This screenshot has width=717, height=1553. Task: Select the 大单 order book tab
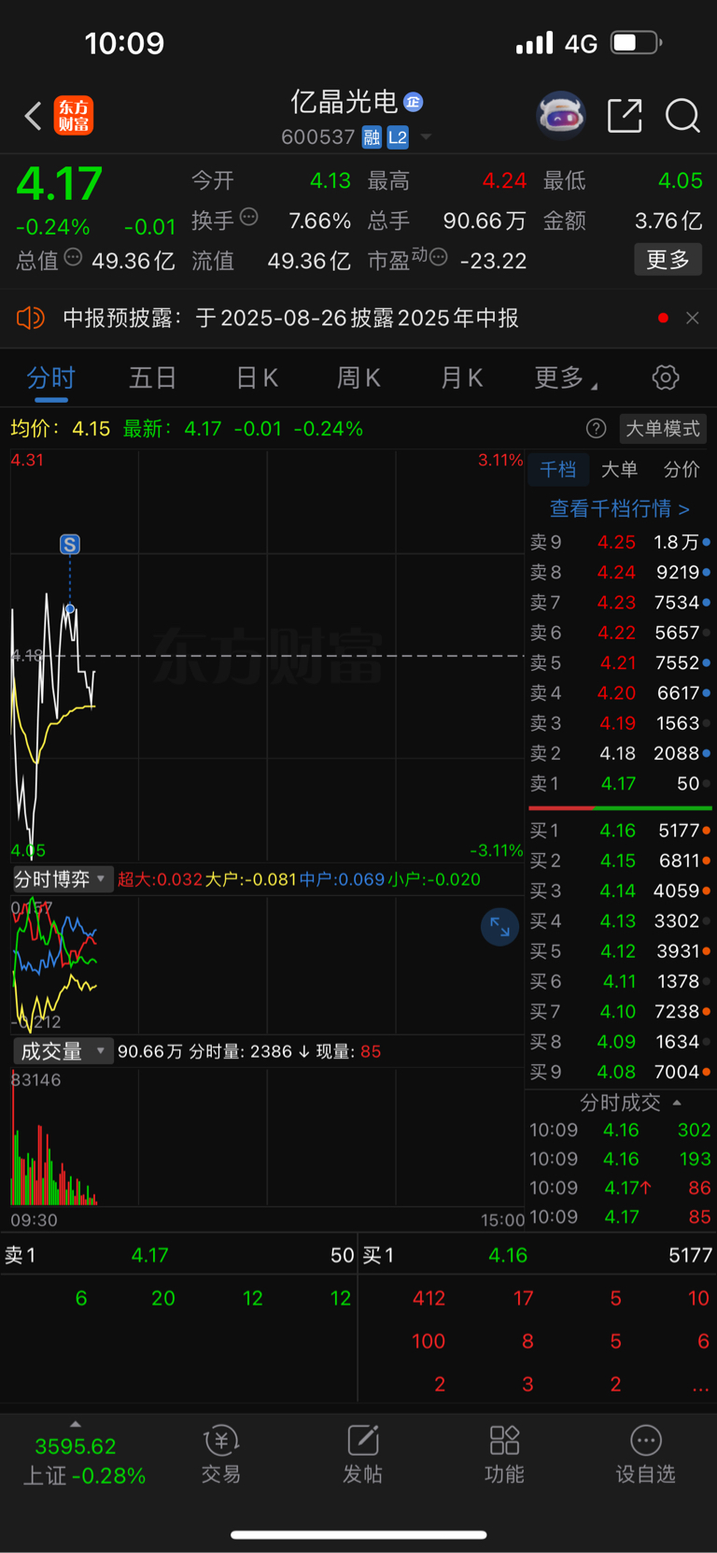(619, 469)
